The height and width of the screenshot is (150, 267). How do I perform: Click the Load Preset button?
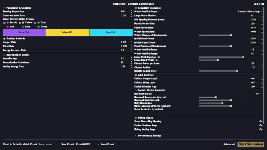108,144
